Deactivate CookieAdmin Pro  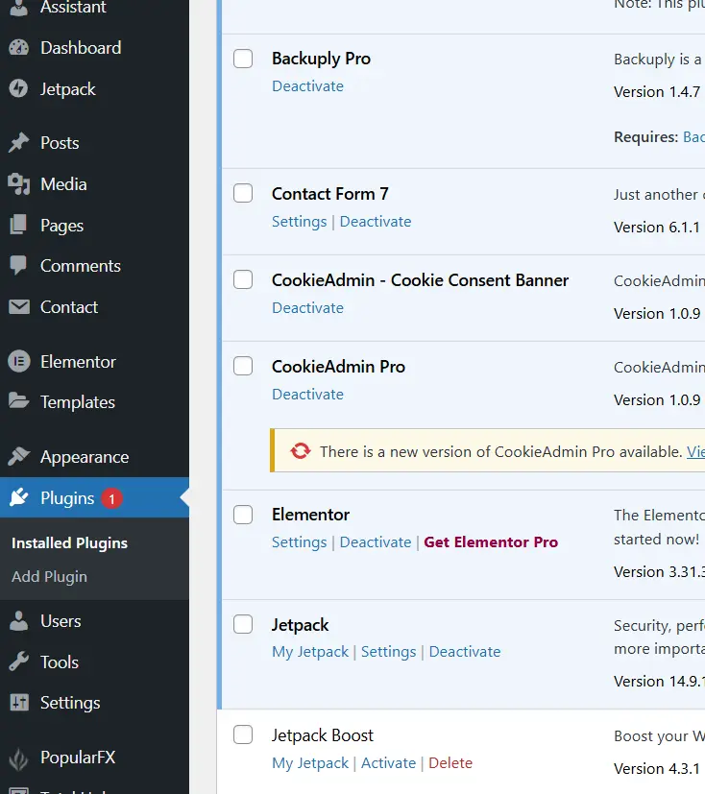(308, 394)
